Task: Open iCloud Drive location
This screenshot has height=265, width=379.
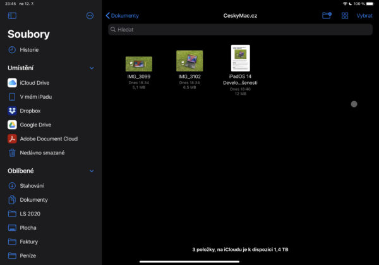Action: click(x=34, y=83)
